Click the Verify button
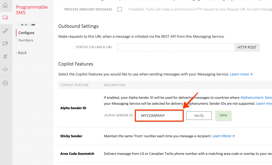The height and width of the screenshot is (165, 272). coord(199,116)
